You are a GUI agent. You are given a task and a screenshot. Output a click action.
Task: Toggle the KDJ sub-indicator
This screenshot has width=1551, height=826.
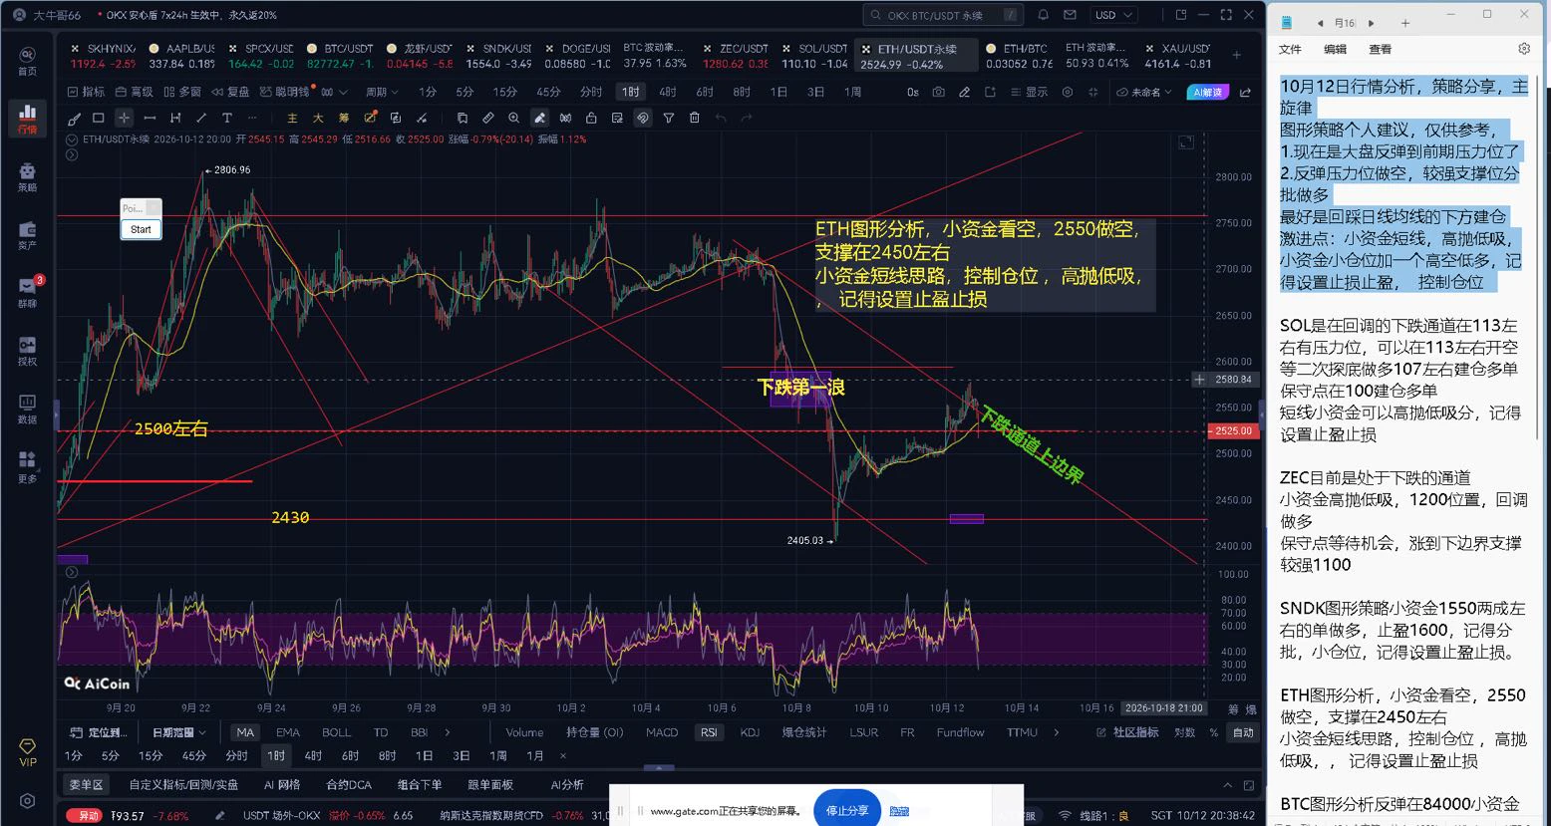point(750,732)
